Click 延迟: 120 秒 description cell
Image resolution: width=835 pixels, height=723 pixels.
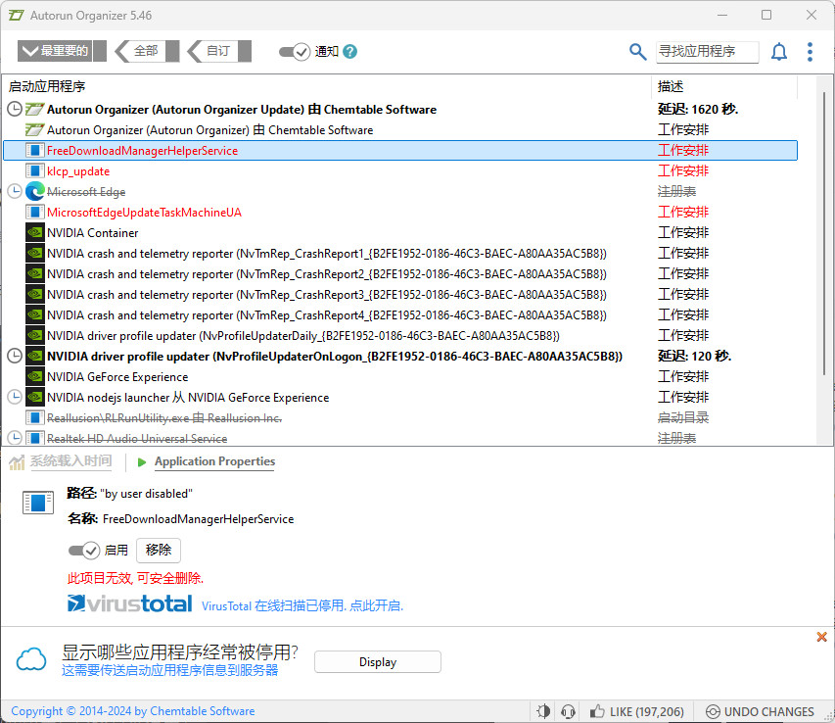(694, 356)
